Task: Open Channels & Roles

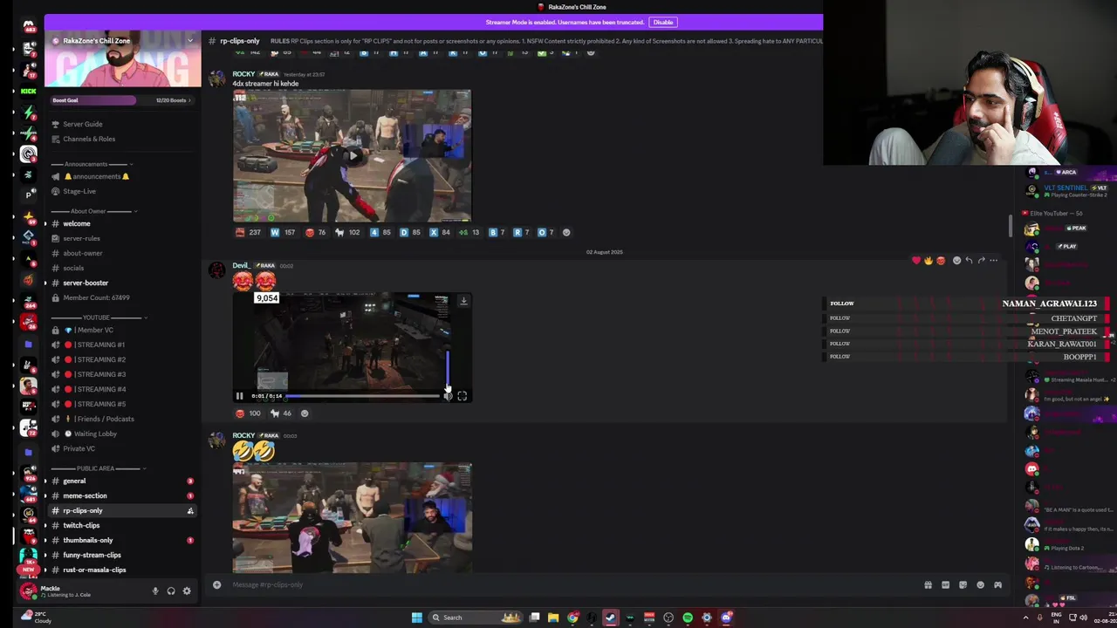Action: click(89, 139)
